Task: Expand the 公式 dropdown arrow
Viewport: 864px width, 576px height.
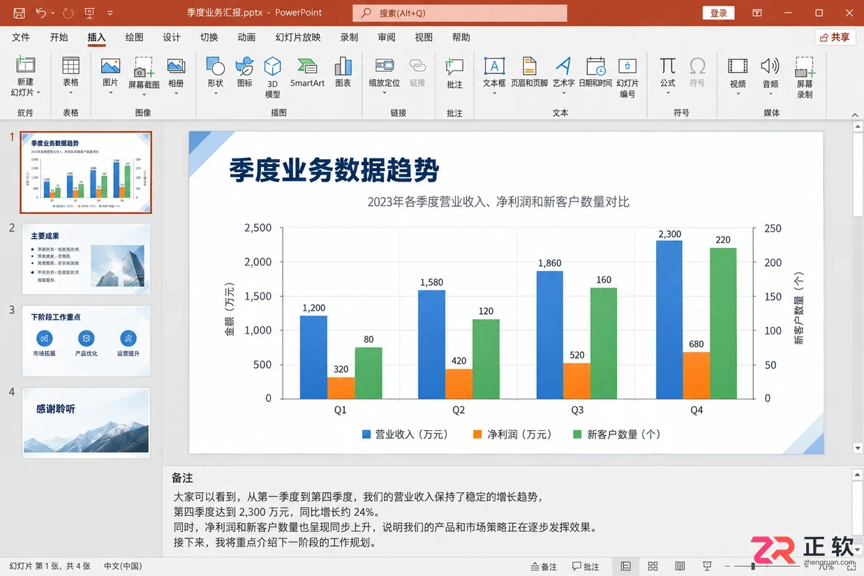Action: pyautogui.click(x=668, y=92)
